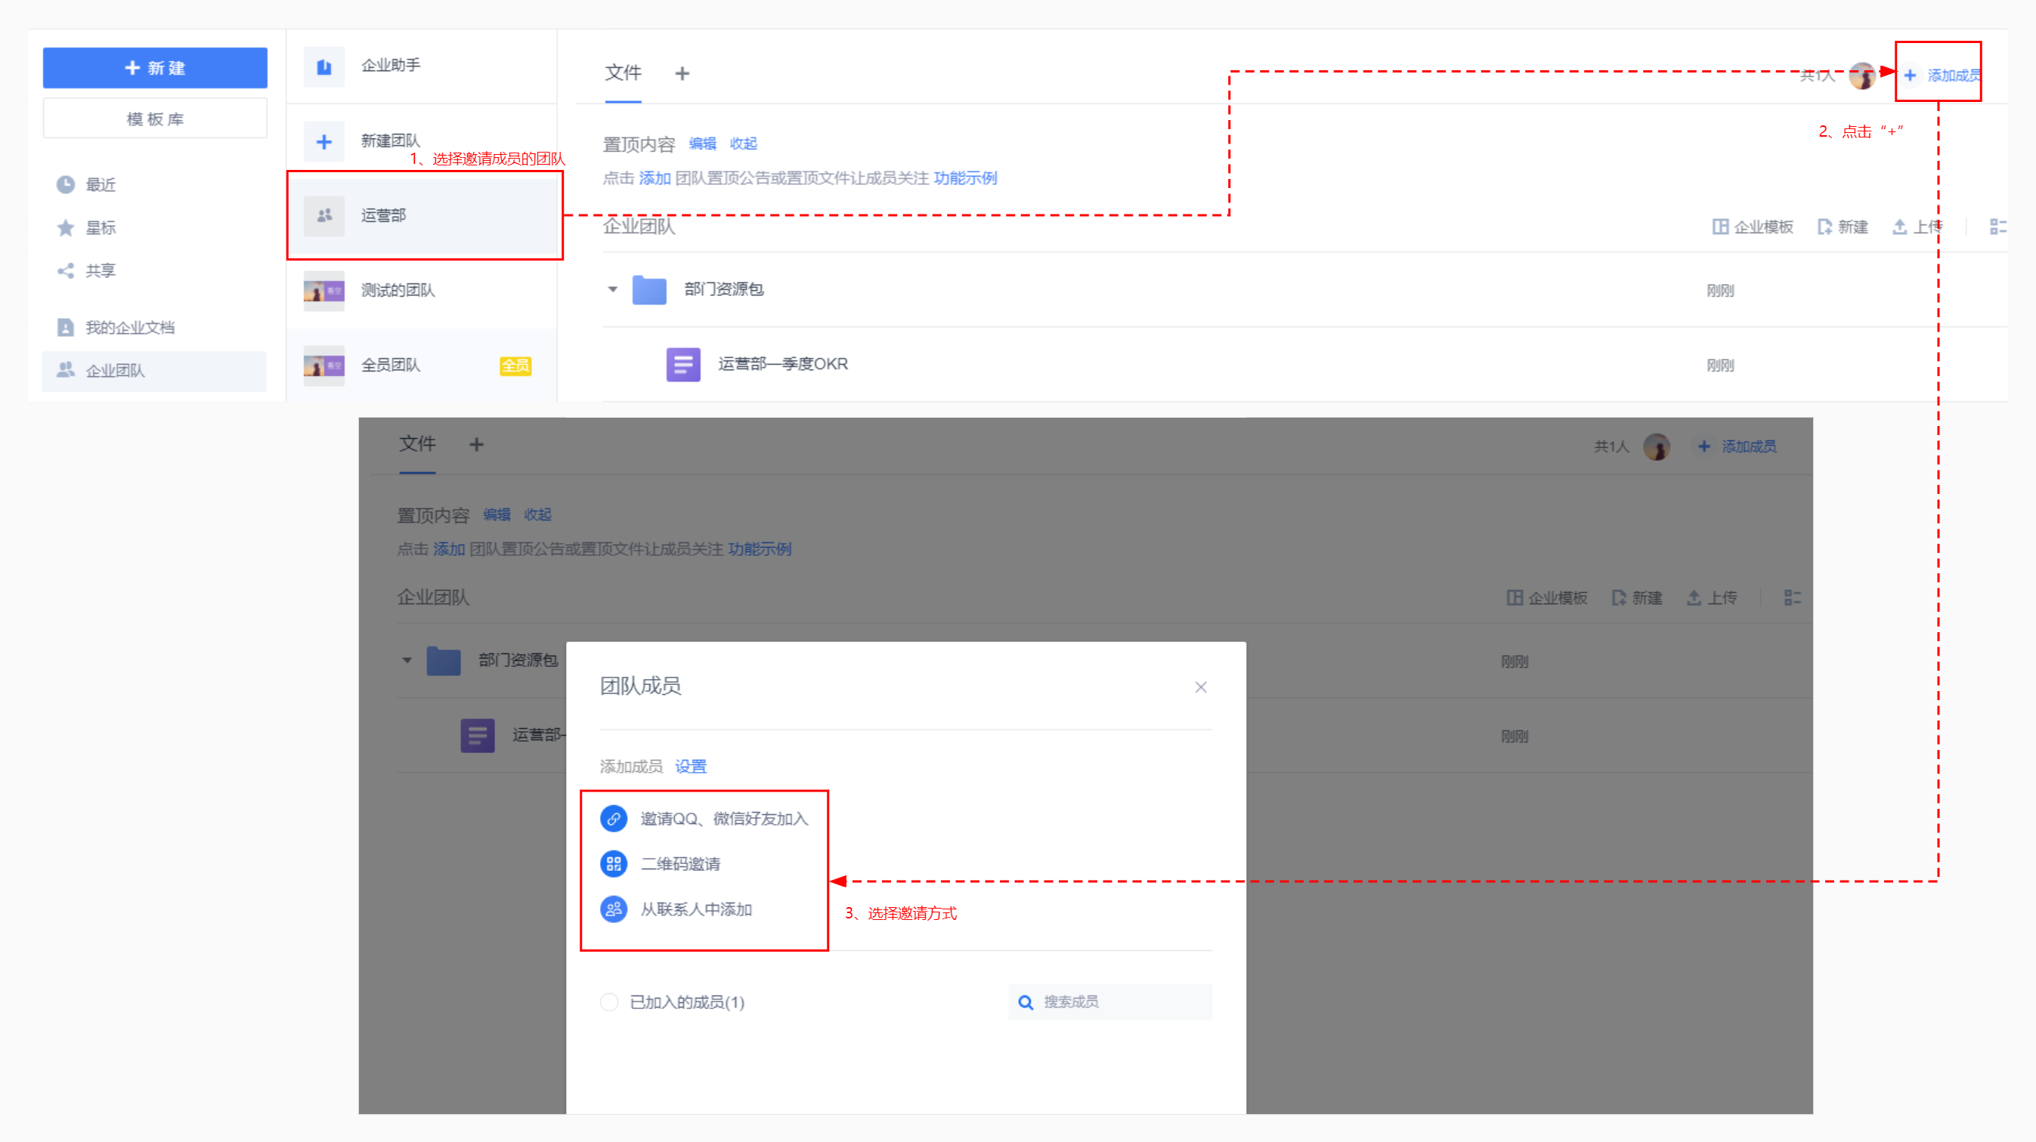The width and height of the screenshot is (2036, 1142).
Task: Open purple document icon in dimmed panel
Action: (x=478, y=735)
